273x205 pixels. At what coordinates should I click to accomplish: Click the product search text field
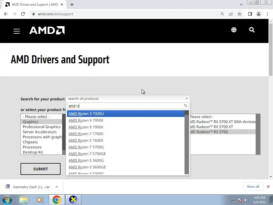coord(128,106)
